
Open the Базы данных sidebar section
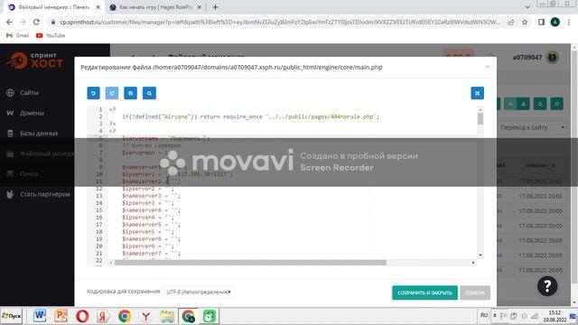pos(39,134)
